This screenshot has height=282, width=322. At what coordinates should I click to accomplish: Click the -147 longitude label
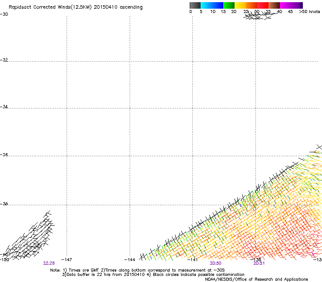[x=67, y=260]
